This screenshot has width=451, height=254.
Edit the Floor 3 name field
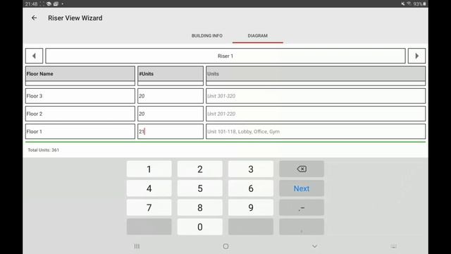(80, 96)
